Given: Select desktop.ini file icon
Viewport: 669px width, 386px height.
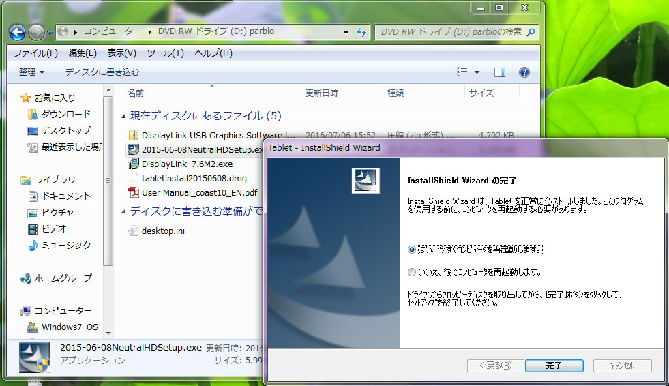Looking at the screenshot, I should pos(134,231).
